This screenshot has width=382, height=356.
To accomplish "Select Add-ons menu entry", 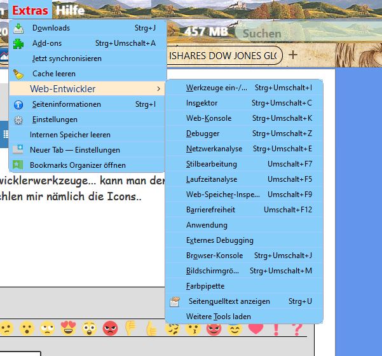I will click(x=87, y=43).
